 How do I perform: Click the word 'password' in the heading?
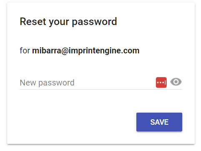coord(94,22)
